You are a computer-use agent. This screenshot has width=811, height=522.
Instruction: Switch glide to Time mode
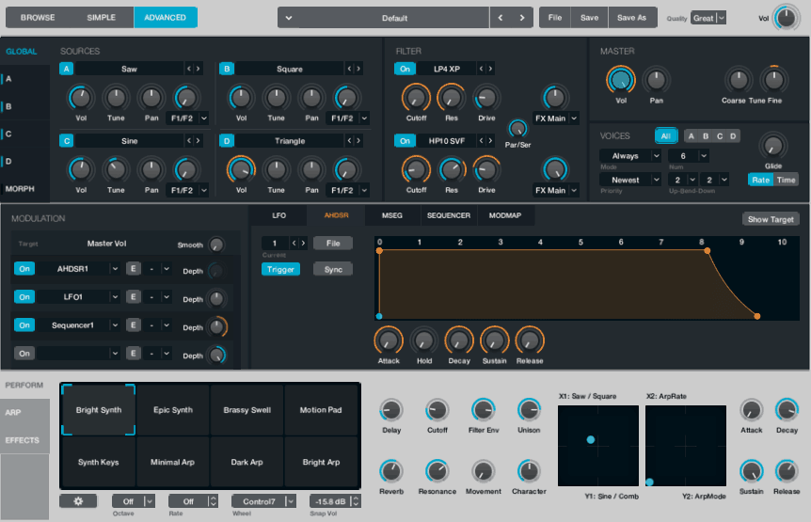coord(786,180)
